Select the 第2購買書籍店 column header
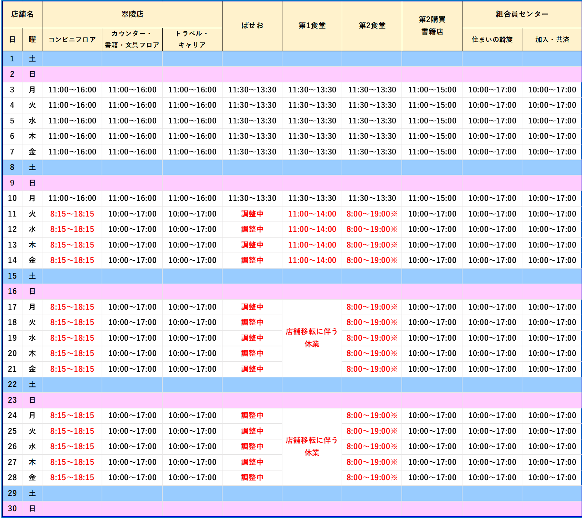This screenshot has height=519, width=583. tap(432, 26)
